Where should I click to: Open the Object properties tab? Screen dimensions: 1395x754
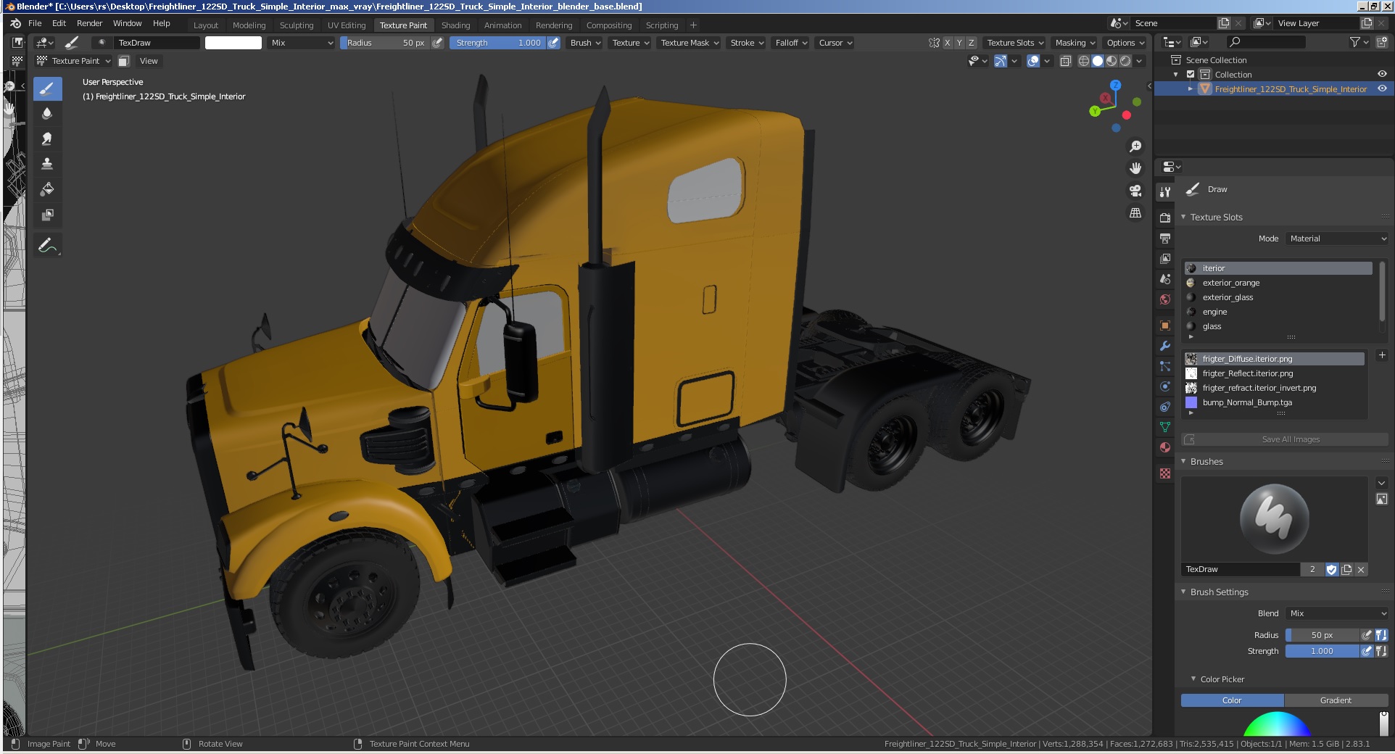(1165, 326)
